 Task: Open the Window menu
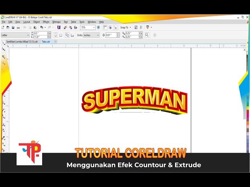(x=92, y=22)
